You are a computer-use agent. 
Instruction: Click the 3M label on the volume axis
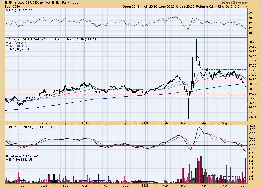pyautogui.click(x=251, y=172)
